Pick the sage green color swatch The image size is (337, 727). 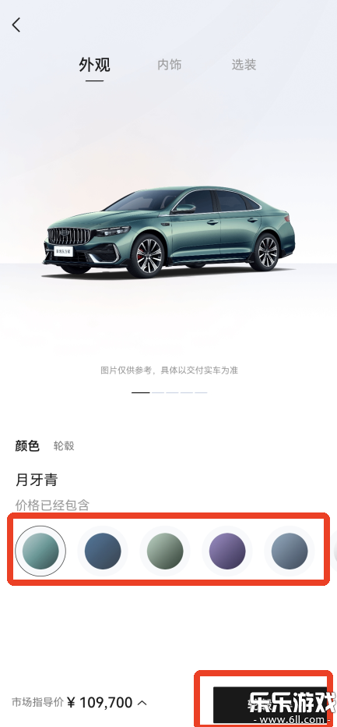click(165, 551)
